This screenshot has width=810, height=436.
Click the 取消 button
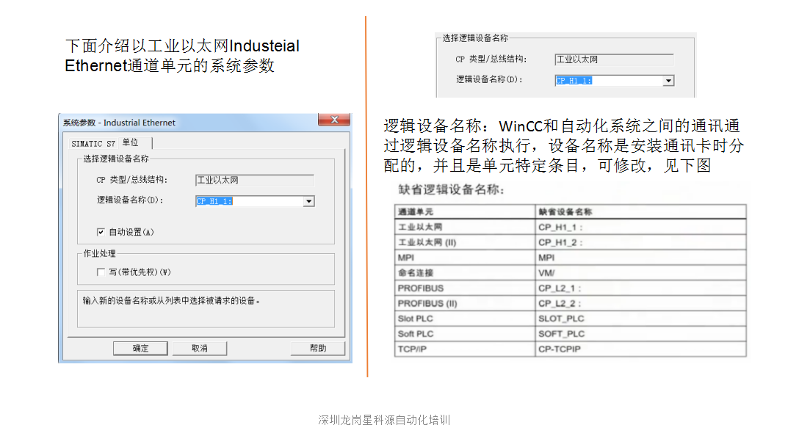coord(200,348)
